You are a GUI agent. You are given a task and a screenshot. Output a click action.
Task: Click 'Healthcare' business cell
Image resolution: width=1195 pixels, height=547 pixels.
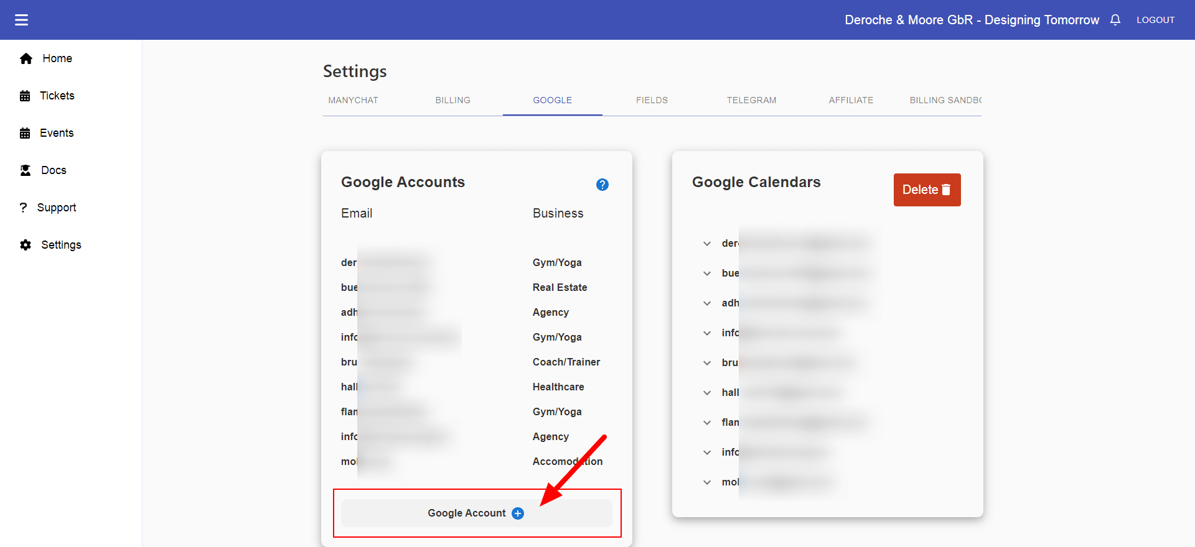click(558, 387)
